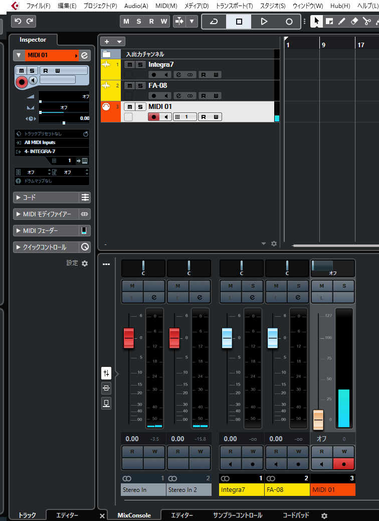The height and width of the screenshot is (521, 379).
Task: Collapse the MIDI 01 Inspector section triangle
Action: pos(19,55)
